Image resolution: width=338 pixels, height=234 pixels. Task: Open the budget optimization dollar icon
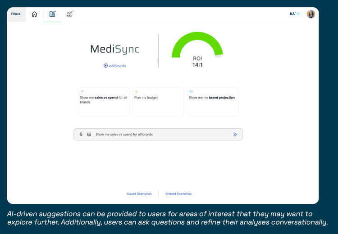(70, 14)
